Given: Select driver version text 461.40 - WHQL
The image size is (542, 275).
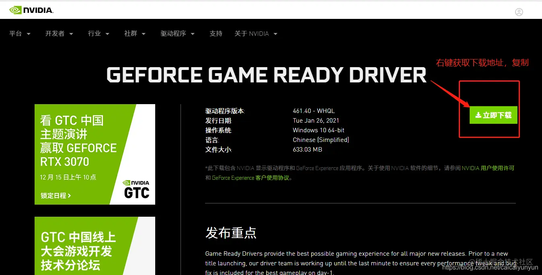Looking at the screenshot, I should [x=314, y=111].
